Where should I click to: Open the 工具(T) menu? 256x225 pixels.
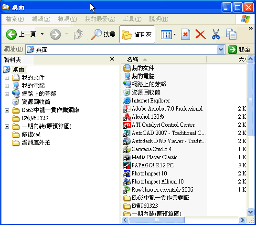point(132,19)
